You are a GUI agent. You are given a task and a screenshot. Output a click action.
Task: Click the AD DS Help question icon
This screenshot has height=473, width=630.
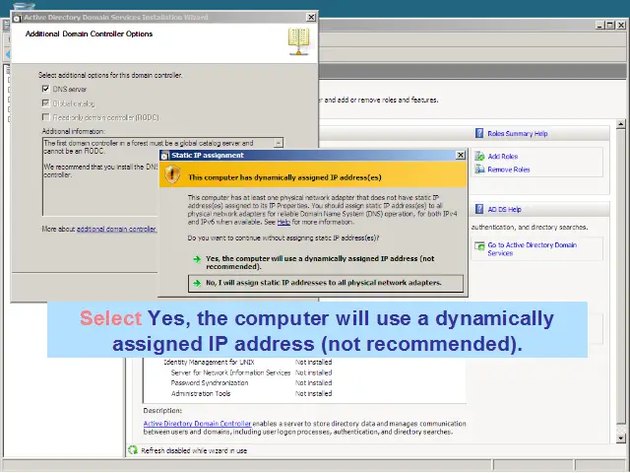point(479,209)
